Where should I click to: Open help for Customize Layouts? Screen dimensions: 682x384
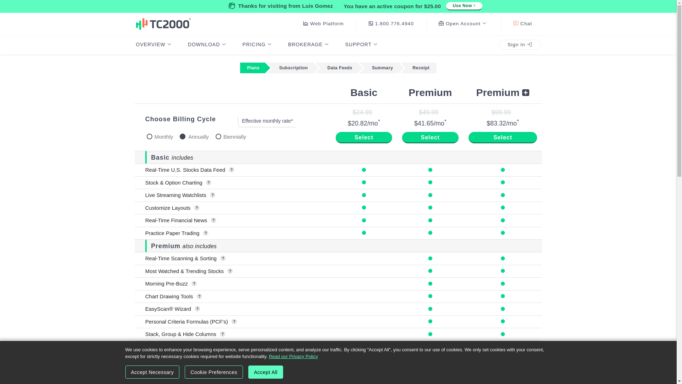(197, 208)
